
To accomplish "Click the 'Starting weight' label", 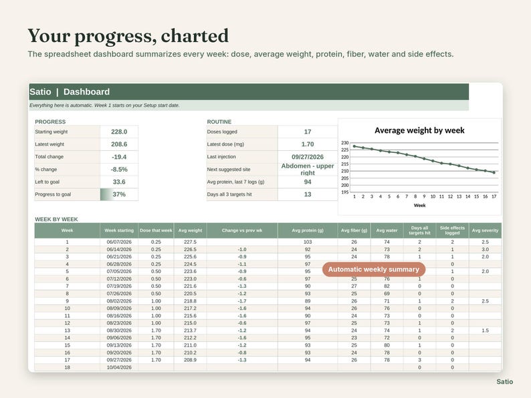I will point(51,132).
